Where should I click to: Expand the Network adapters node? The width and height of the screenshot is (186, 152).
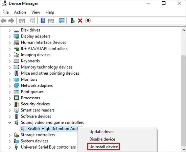point(10,86)
